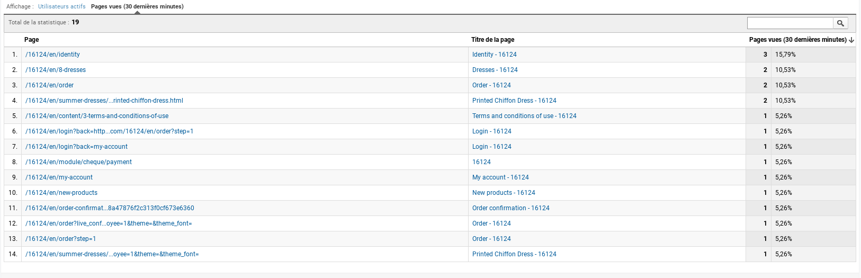Click the 5,26% value in the new-products row

coord(784,193)
